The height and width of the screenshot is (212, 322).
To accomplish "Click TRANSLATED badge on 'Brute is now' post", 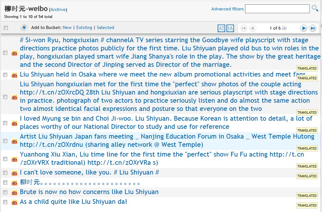I will click(307, 196).
